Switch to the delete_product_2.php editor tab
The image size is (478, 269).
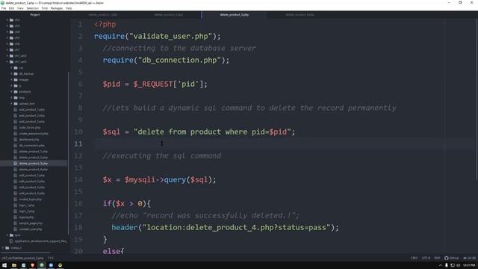point(169,15)
